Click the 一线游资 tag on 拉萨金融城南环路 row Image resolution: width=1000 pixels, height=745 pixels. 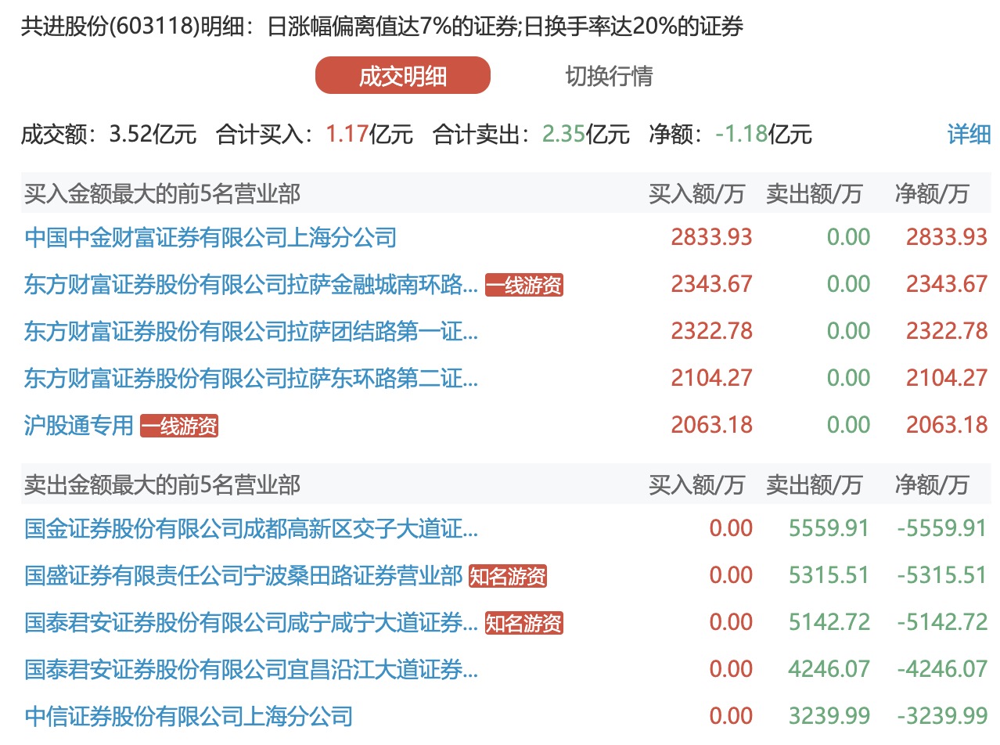coord(523,285)
